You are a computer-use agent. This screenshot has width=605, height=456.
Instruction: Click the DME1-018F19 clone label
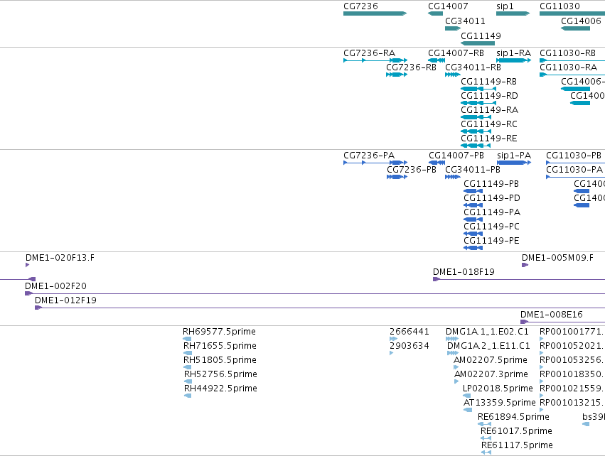[464, 272]
